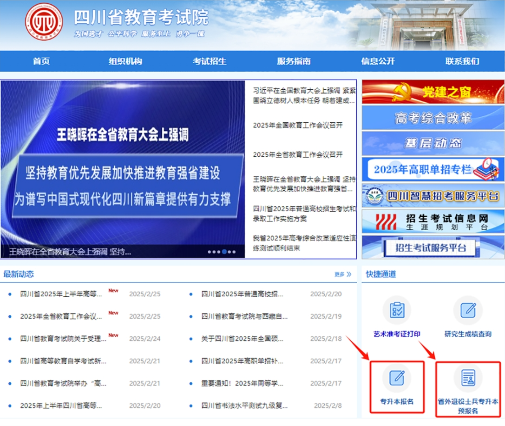
Task: Expand 更多 in 最新动态 section
Action: [343, 274]
